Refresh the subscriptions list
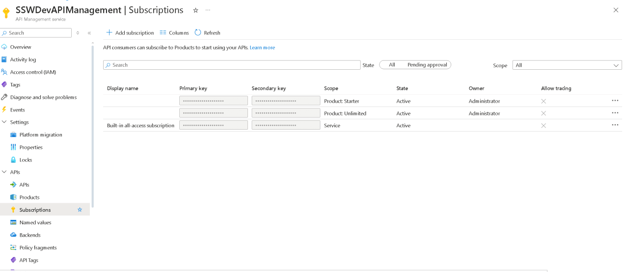 pyautogui.click(x=208, y=33)
